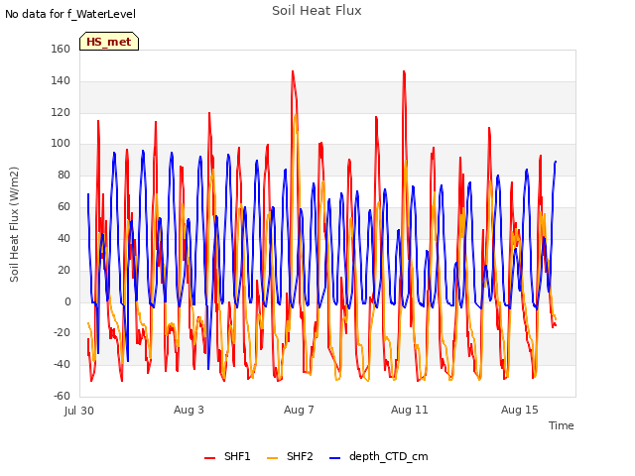
Task: Click the 120 y-axis tick label
Action: [61, 112]
